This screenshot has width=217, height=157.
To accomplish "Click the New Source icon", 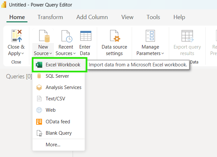I will (x=44, y=36).
